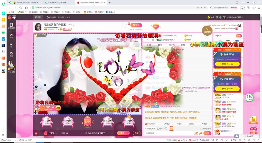Expand the undo closed tabs dropdown
262x143 pixels.
pyautogui.click(x=255, y=8)
